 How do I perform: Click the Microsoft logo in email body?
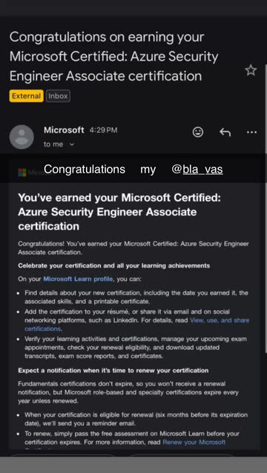click(22, 173)
